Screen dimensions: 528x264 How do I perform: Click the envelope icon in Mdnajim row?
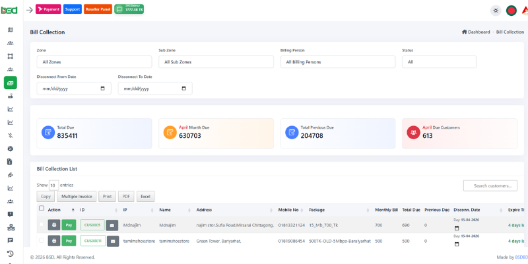112,225
